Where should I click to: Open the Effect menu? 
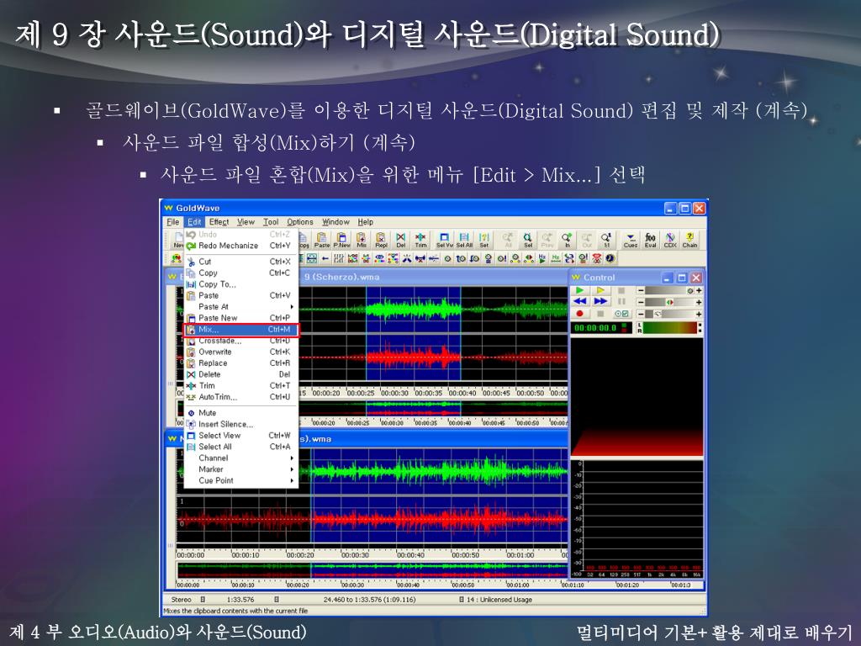[x=219, y=222]
